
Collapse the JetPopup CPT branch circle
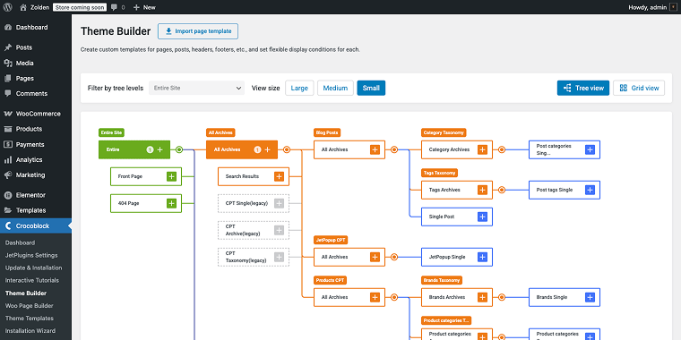pyautogui.click(x=394, y=257)
